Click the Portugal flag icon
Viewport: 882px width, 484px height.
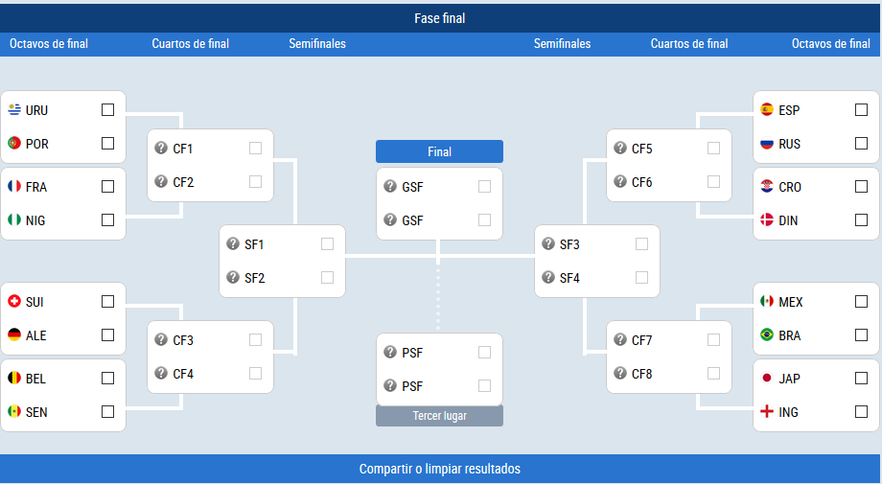14,144
